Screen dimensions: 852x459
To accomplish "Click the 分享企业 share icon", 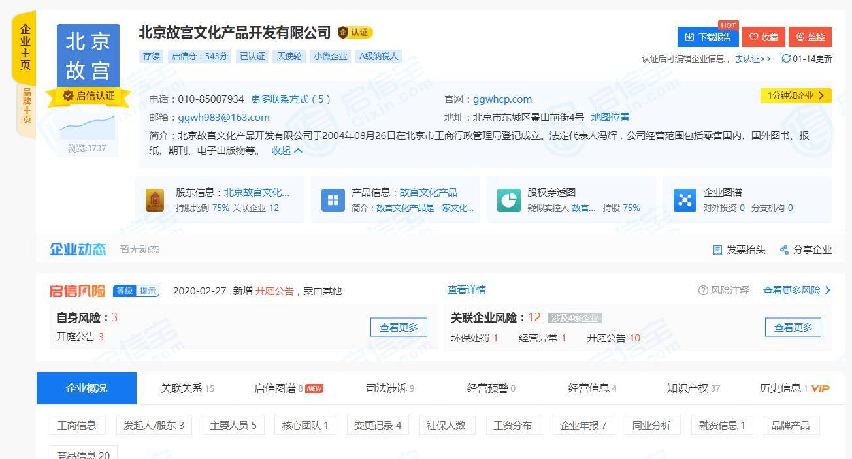I will (785, 250).
